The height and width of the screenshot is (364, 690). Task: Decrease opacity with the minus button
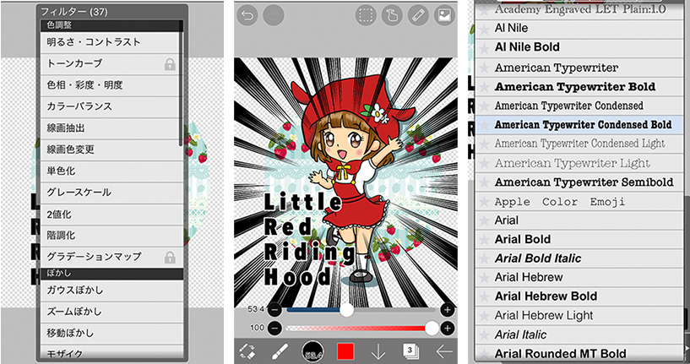click(274, 328)
